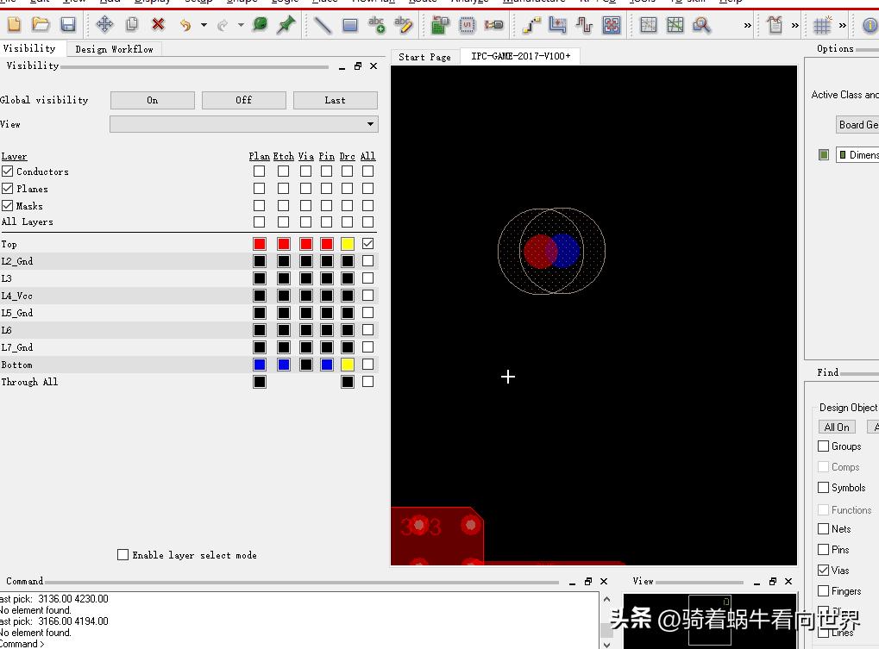Open the Start Page tab
This screenshot has width=879, height=649.
424,57
